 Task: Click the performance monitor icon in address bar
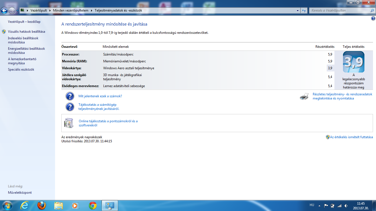coord(23,10)
